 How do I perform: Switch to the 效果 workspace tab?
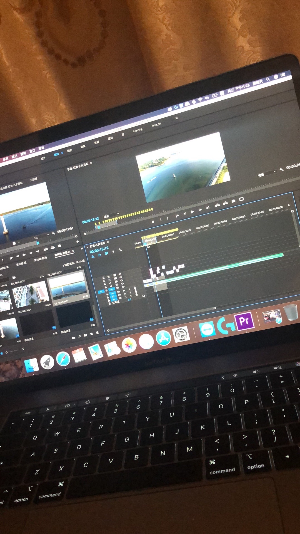(x=83, y=146)
